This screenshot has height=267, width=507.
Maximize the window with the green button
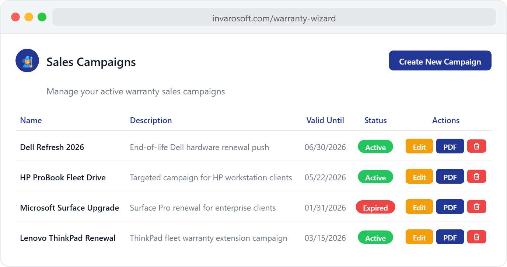click(x=42, y=17)
